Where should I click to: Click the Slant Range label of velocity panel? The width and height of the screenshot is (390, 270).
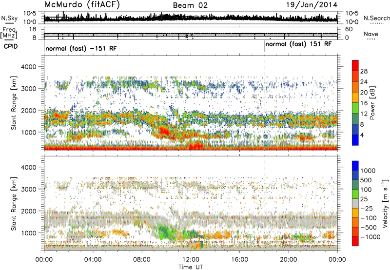coord(14,203)
